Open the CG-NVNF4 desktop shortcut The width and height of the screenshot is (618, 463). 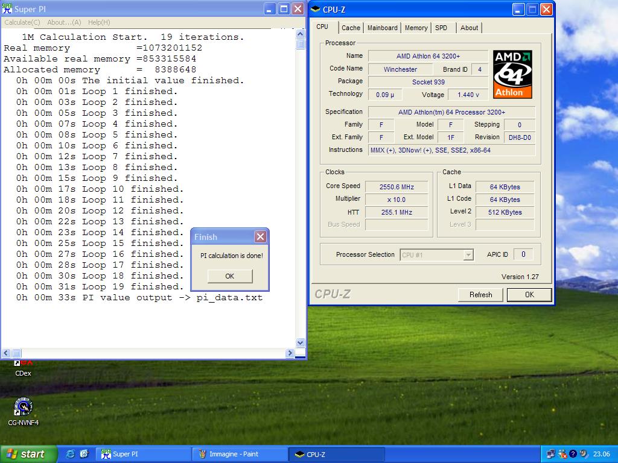pyautogui.click(x=24, y=411)
